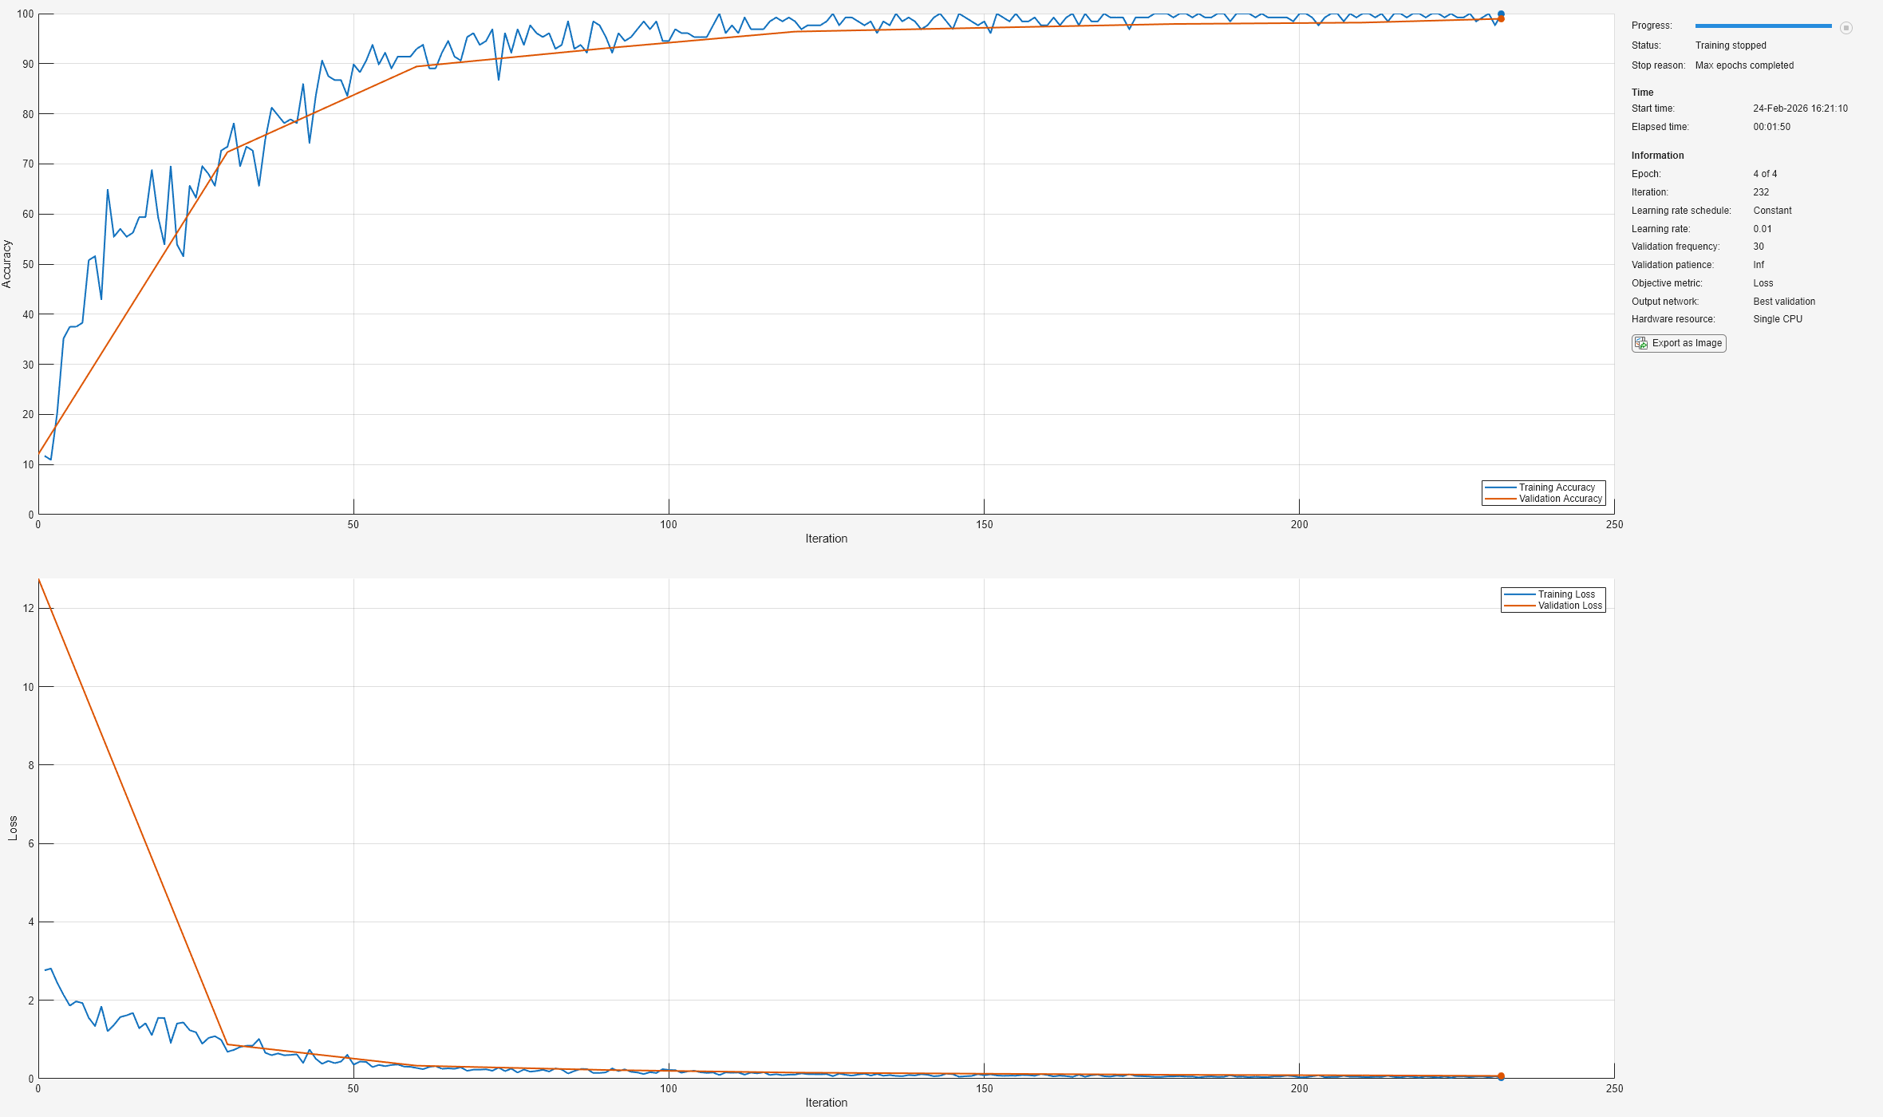Click the Export as Image icon
The height and width of the screenshot is (1117, 1883).
(x=1640, y=343)
